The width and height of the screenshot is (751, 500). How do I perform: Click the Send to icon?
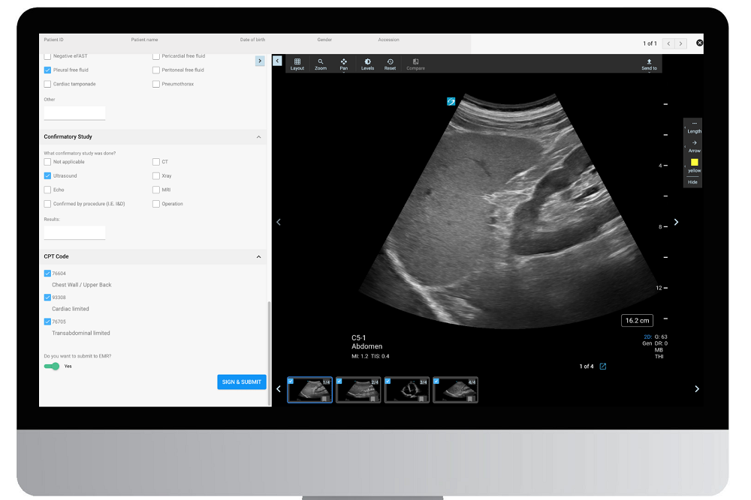649,64
